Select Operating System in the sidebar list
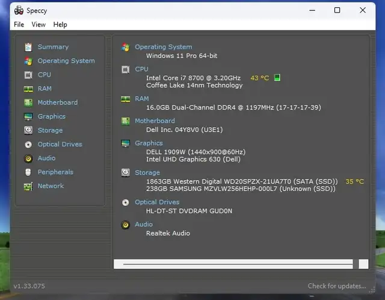The image size is (385, 300). 66,61
